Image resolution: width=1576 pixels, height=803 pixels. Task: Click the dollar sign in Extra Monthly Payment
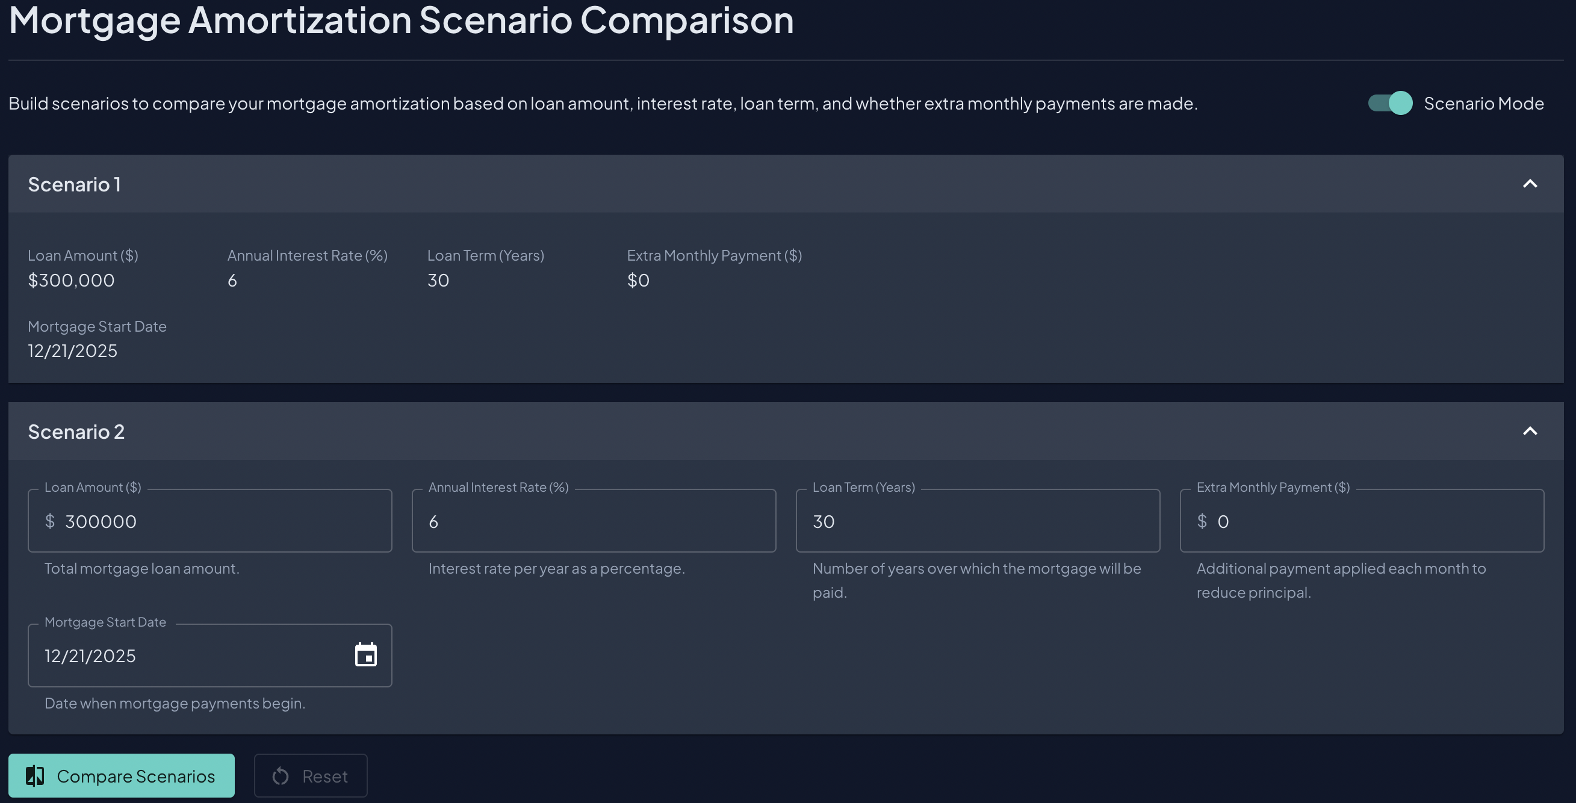tap(1202, 521)
